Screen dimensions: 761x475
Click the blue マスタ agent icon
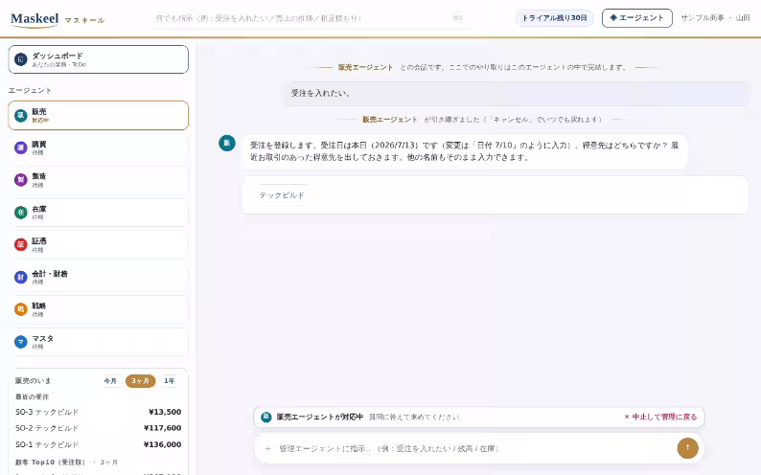click(x=20, y=342)
